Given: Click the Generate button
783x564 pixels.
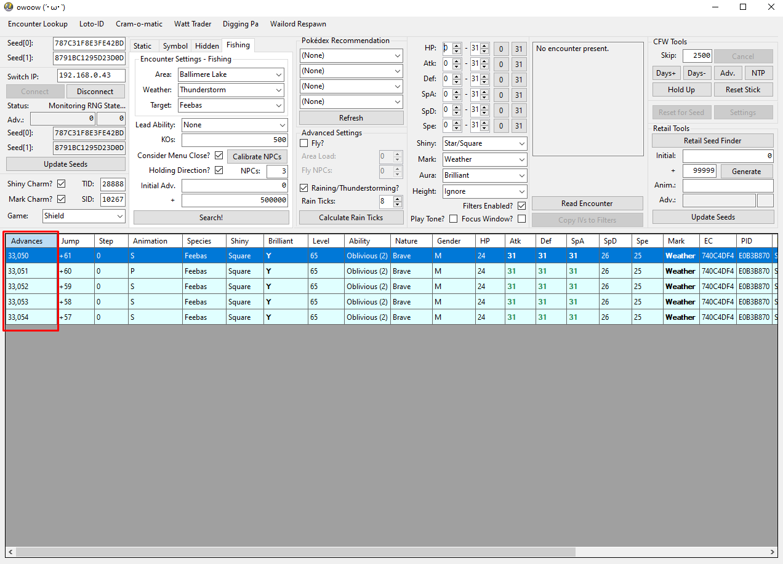Looking at the screenshot, I should click(x=746, y=172).
